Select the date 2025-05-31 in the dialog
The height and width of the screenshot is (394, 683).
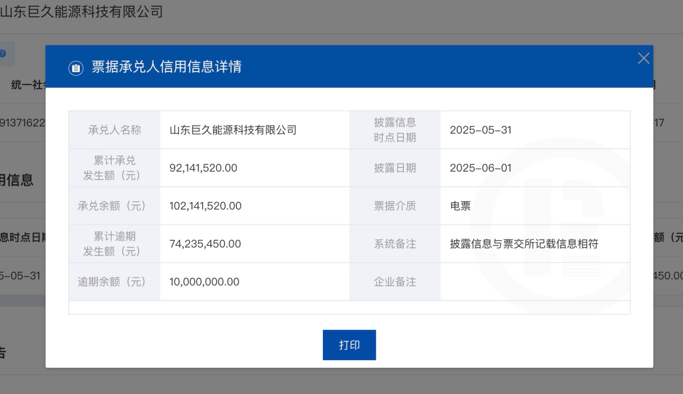pos(481,130)
